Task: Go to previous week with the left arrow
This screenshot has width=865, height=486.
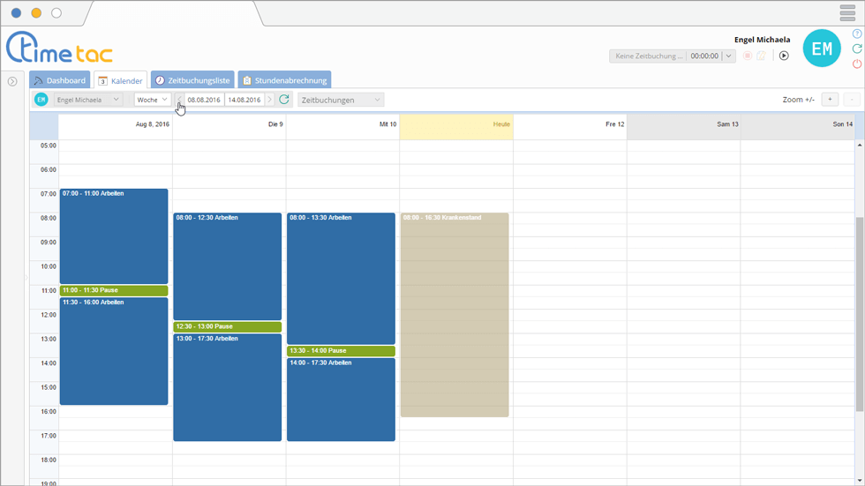Action: point(180,100)
